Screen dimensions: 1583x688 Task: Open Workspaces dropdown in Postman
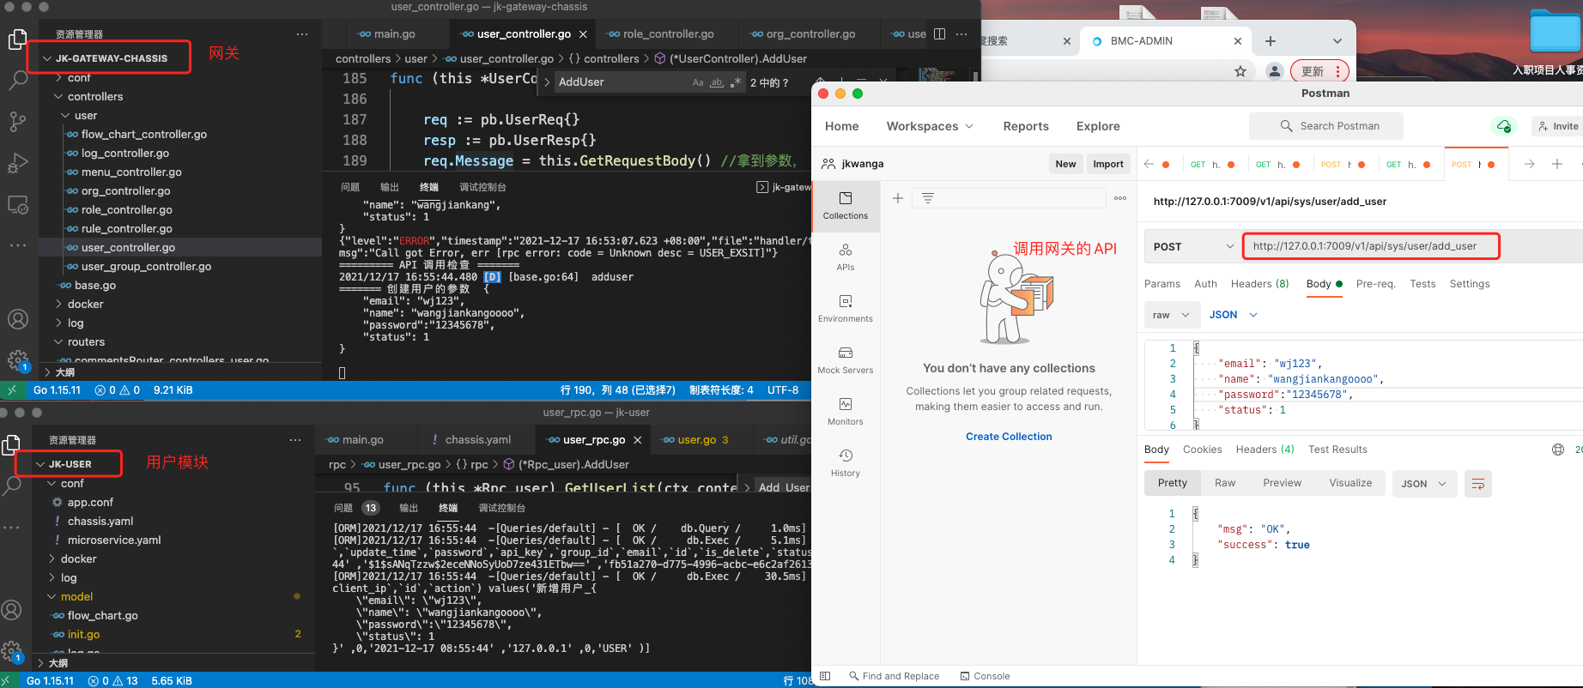[930, 126]
